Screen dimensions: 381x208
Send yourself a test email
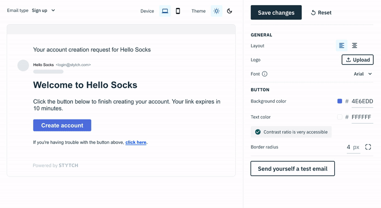click(292, 168)
